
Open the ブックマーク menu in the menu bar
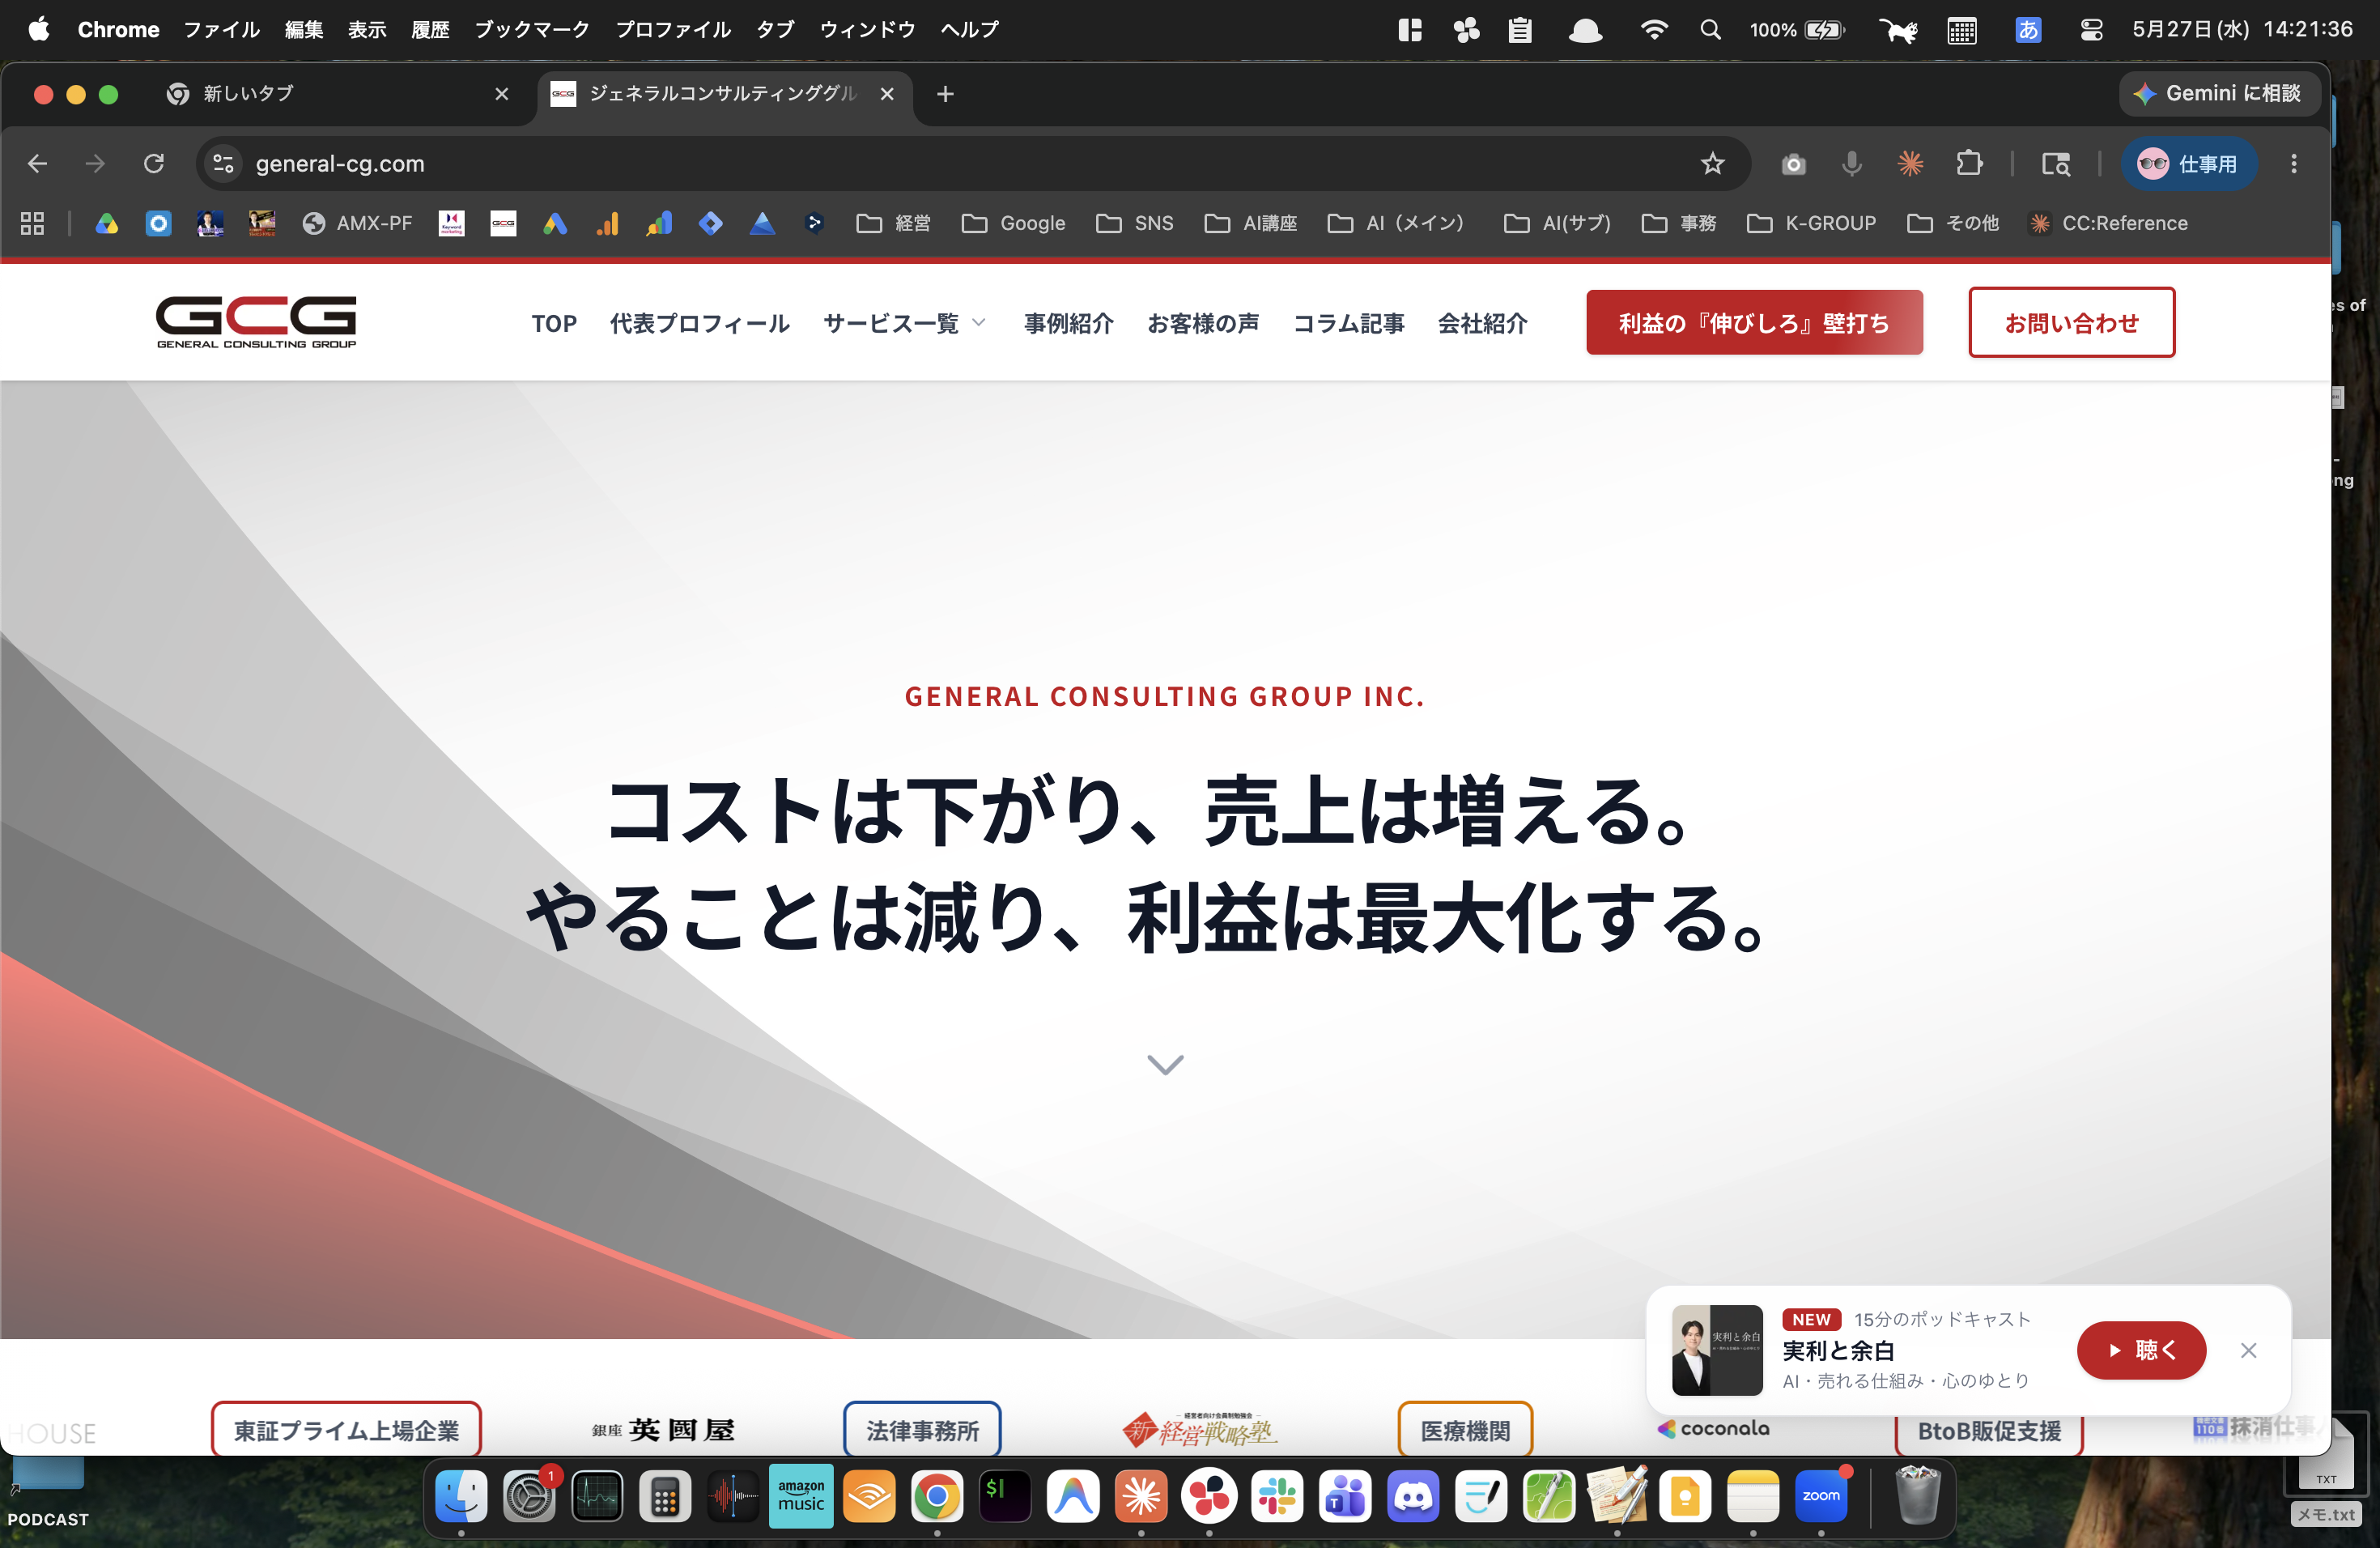click(x=532, y=29)
